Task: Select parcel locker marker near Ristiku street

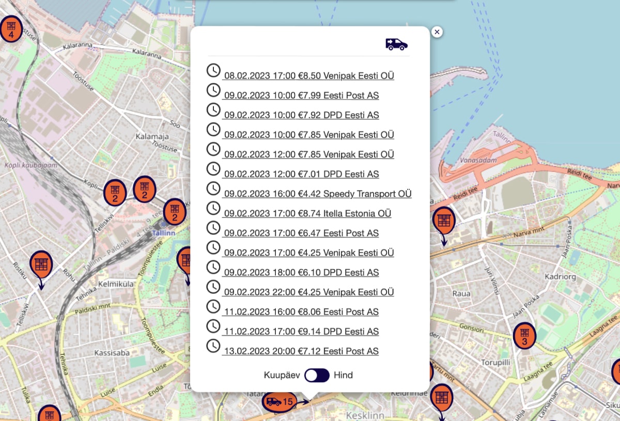Action: click(41, 264)
